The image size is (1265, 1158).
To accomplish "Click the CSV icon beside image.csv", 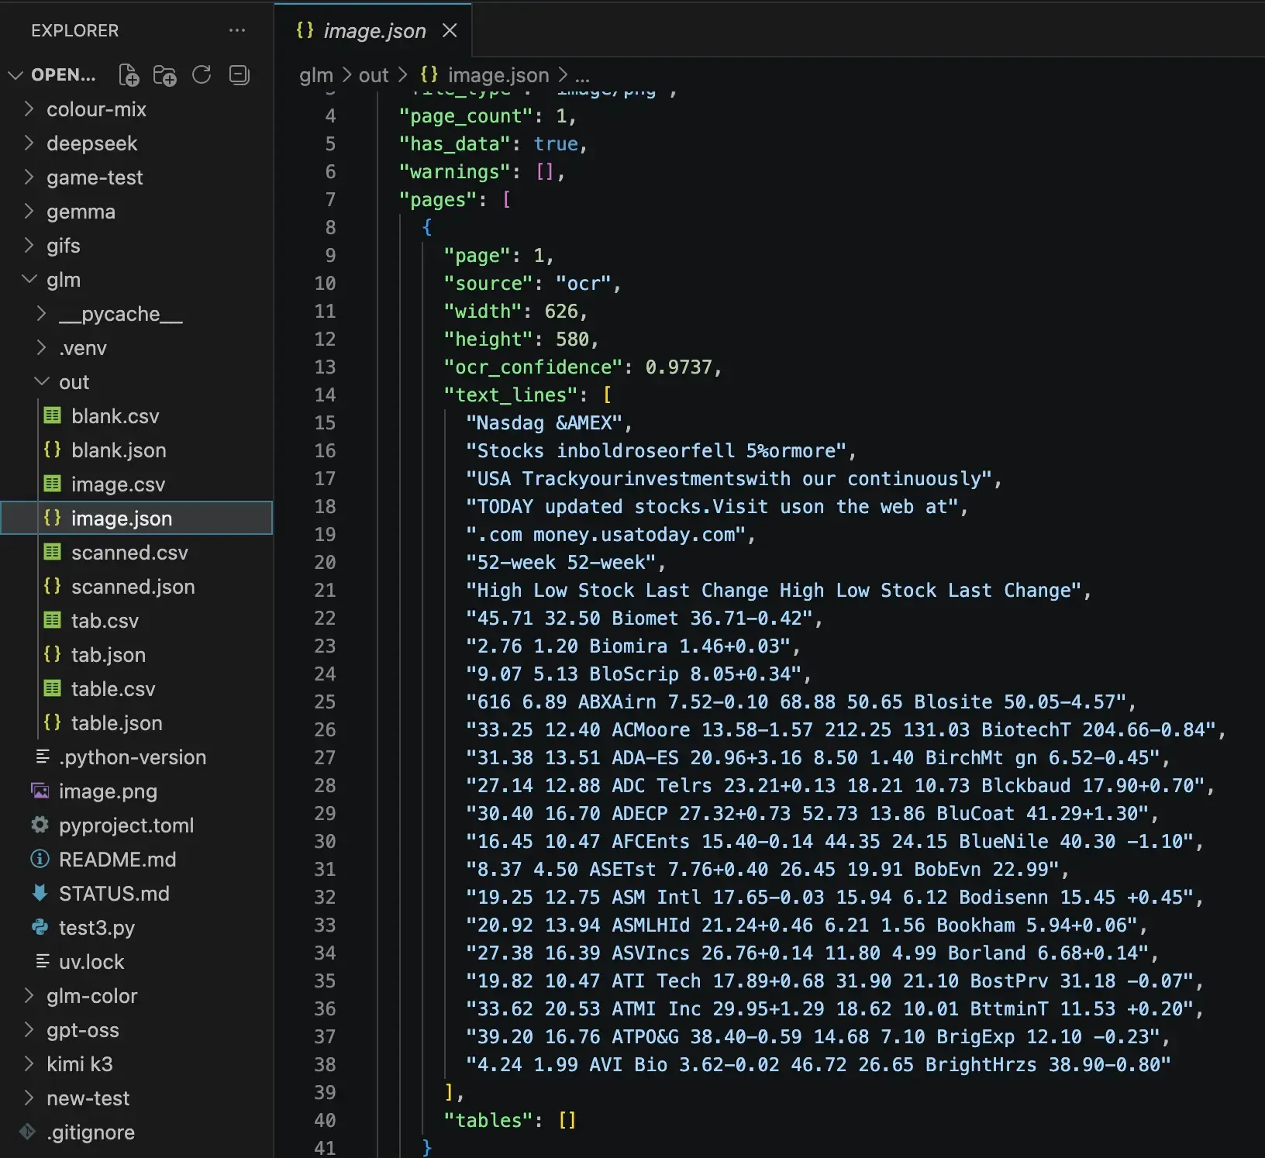I will 53,484.
